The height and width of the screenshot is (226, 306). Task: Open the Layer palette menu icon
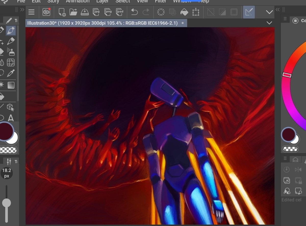pos(285,158)
